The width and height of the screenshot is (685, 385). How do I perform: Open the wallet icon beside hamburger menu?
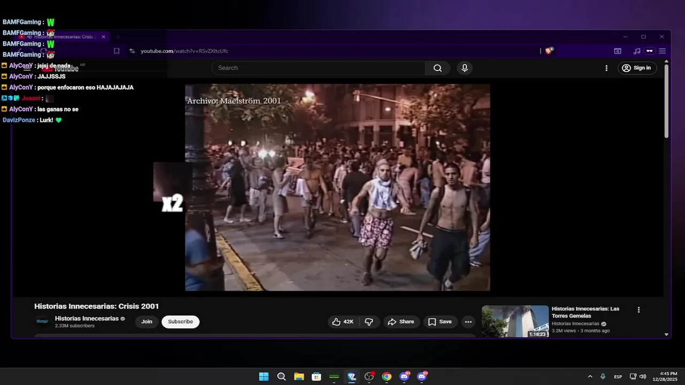pos(650,51)
